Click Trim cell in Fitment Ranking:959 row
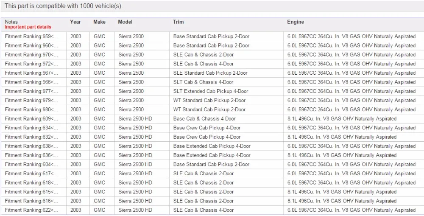 click(226, 36)
